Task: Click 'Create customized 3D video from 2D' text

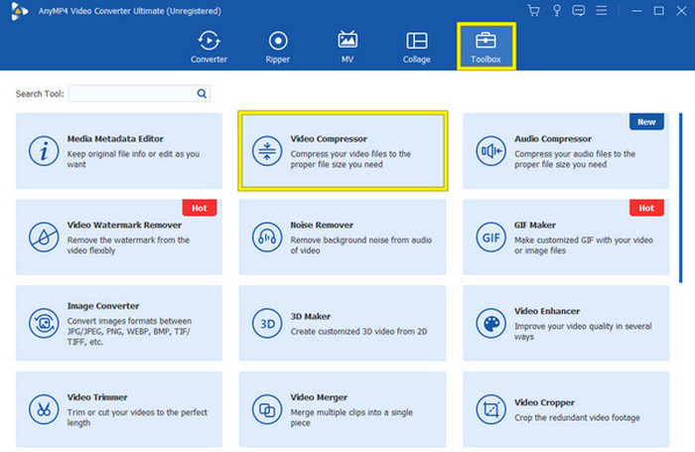Action: (358, 332)
